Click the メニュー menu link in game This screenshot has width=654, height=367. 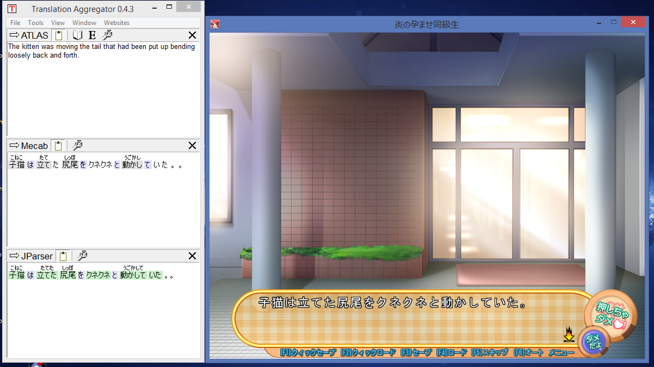(561, 352)
